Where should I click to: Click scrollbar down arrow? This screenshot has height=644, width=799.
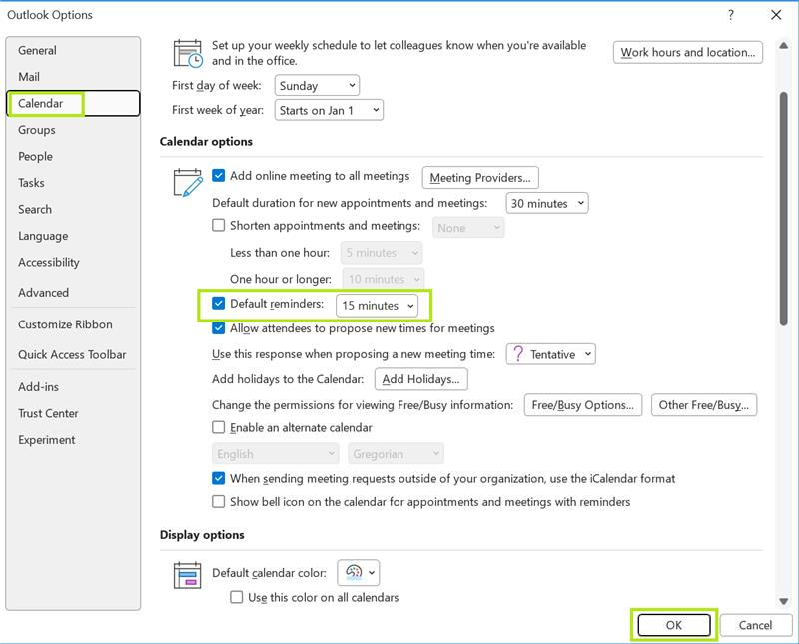[784, 601]
